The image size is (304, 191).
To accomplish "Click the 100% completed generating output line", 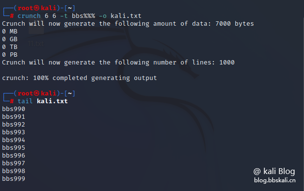I will tap(80, 78).
